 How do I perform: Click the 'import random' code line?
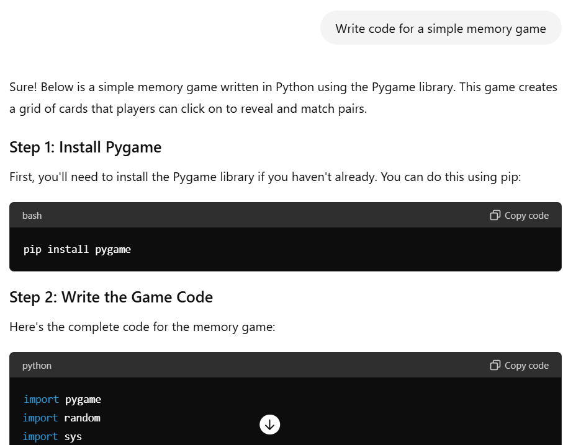click(61, 418)
